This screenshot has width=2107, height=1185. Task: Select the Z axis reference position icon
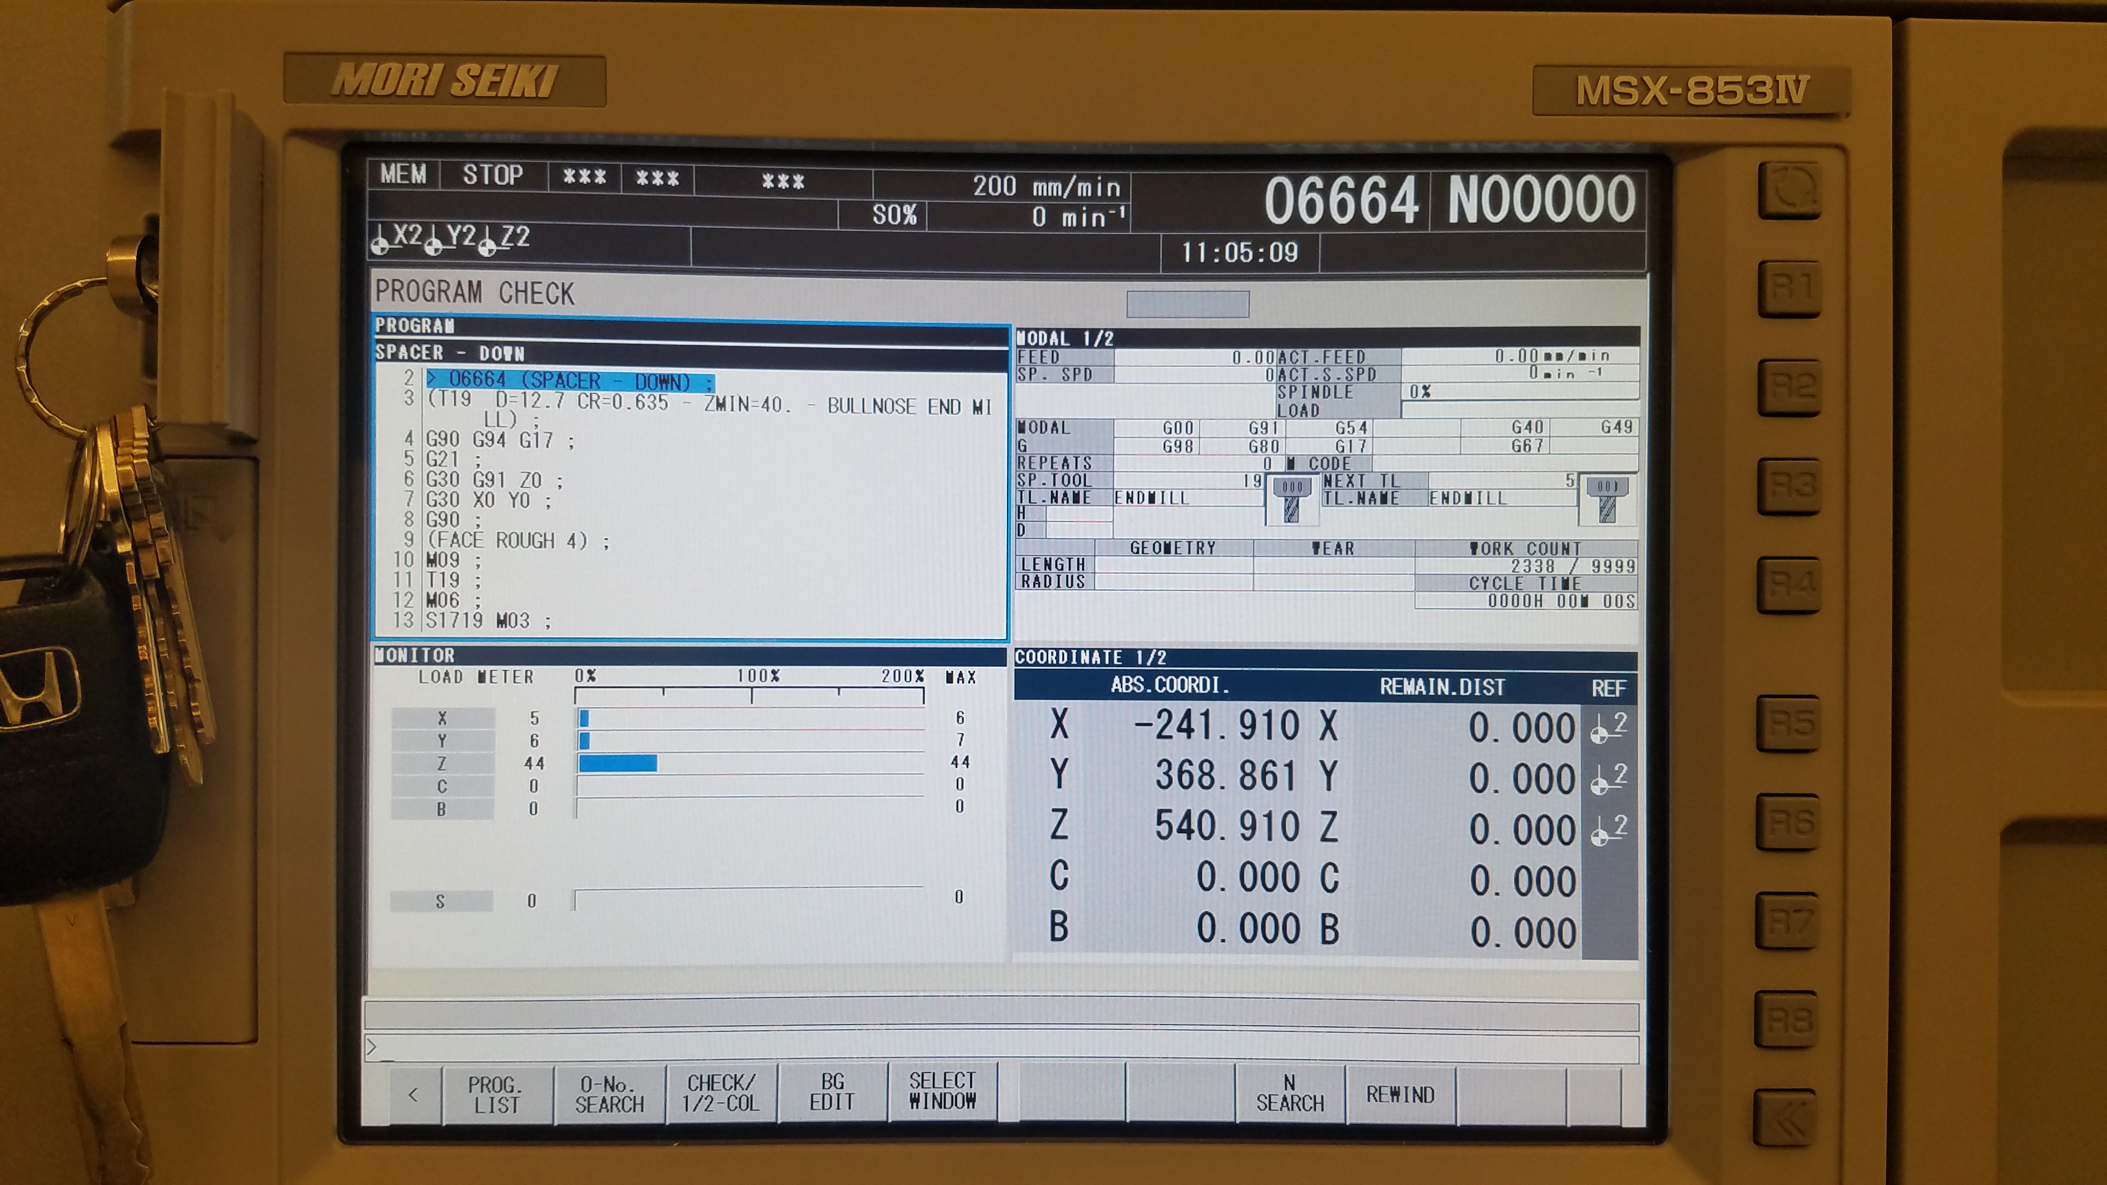1608,829
